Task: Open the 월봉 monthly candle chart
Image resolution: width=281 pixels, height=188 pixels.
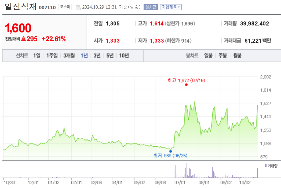Action: (x=237, y=56)
